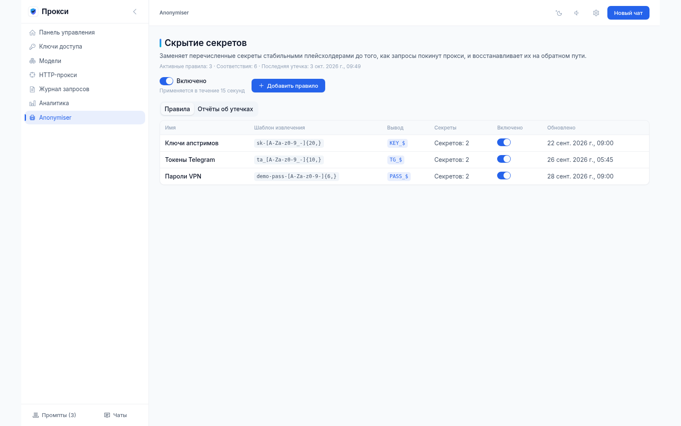The image size is (681, 426).
Task: Toggle dark mode with the moon icon
Action: coord(559,13)
